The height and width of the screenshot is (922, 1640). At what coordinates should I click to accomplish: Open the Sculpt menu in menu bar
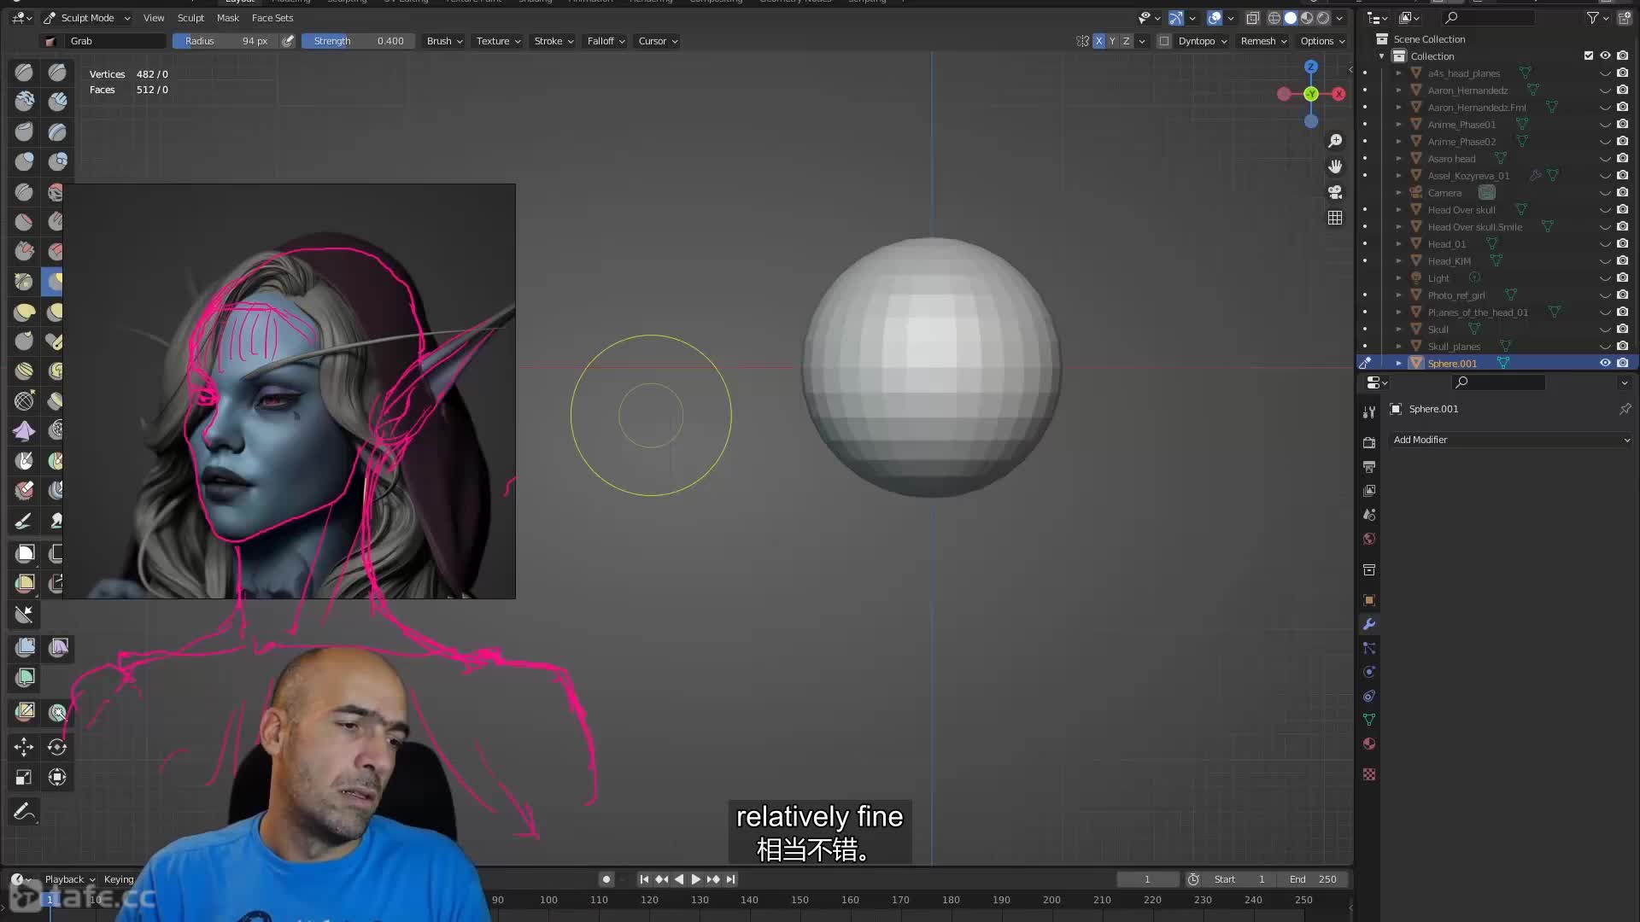coord(190,17)
